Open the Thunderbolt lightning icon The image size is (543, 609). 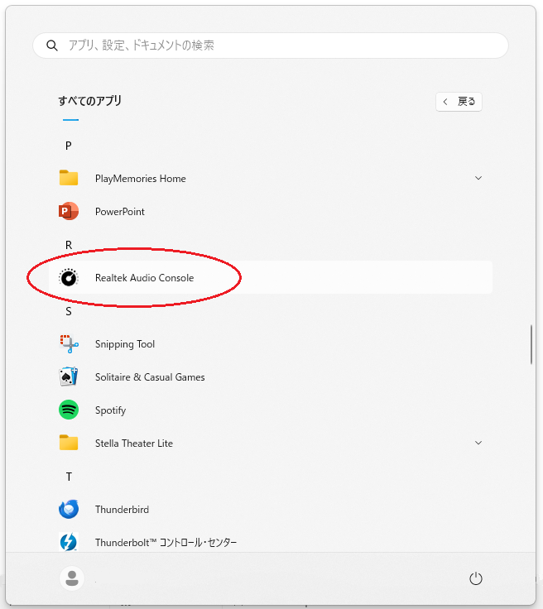tap(69, 542)
